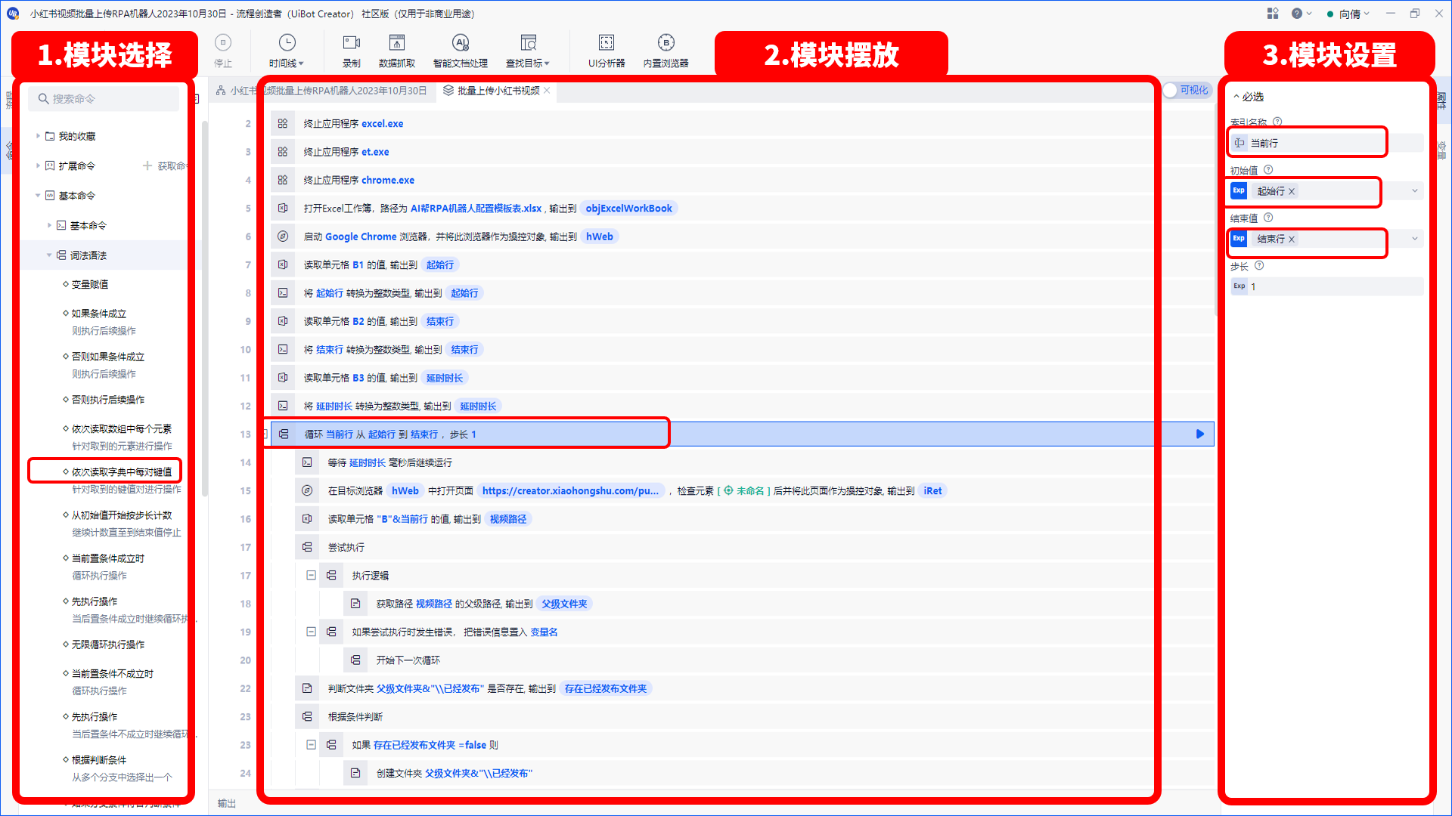
Task: Click the help icon next to 初始值
Action: point(1268,170)
